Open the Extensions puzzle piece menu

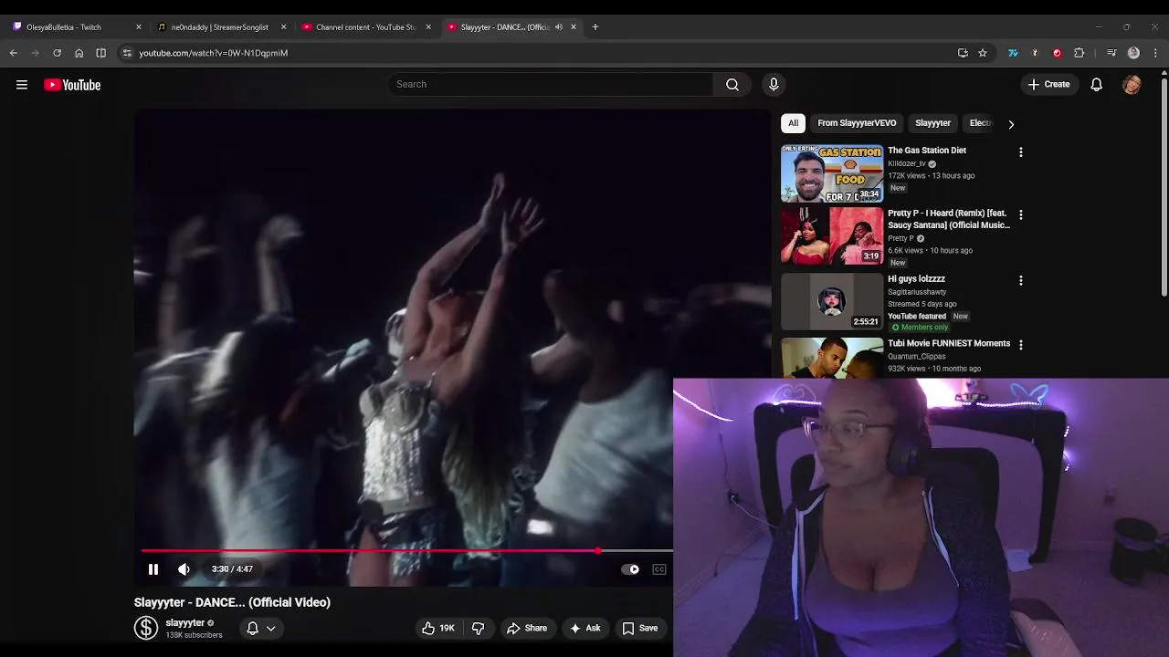click(1079, 53)
